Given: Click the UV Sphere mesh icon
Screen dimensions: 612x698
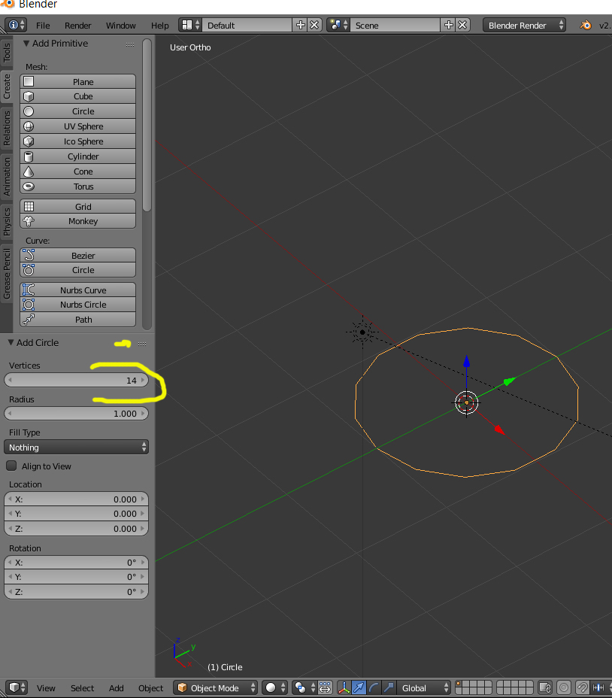Looking at the screenshot, I should [29, 126].
